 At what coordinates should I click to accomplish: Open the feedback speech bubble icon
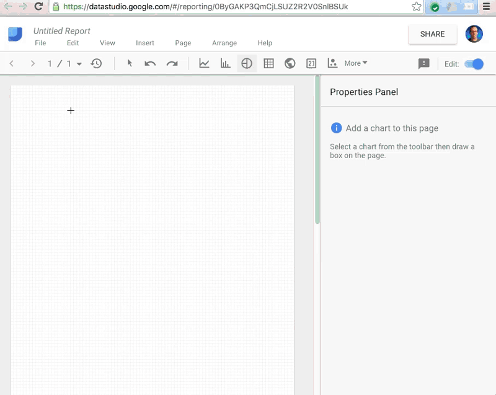pos(424,64)
